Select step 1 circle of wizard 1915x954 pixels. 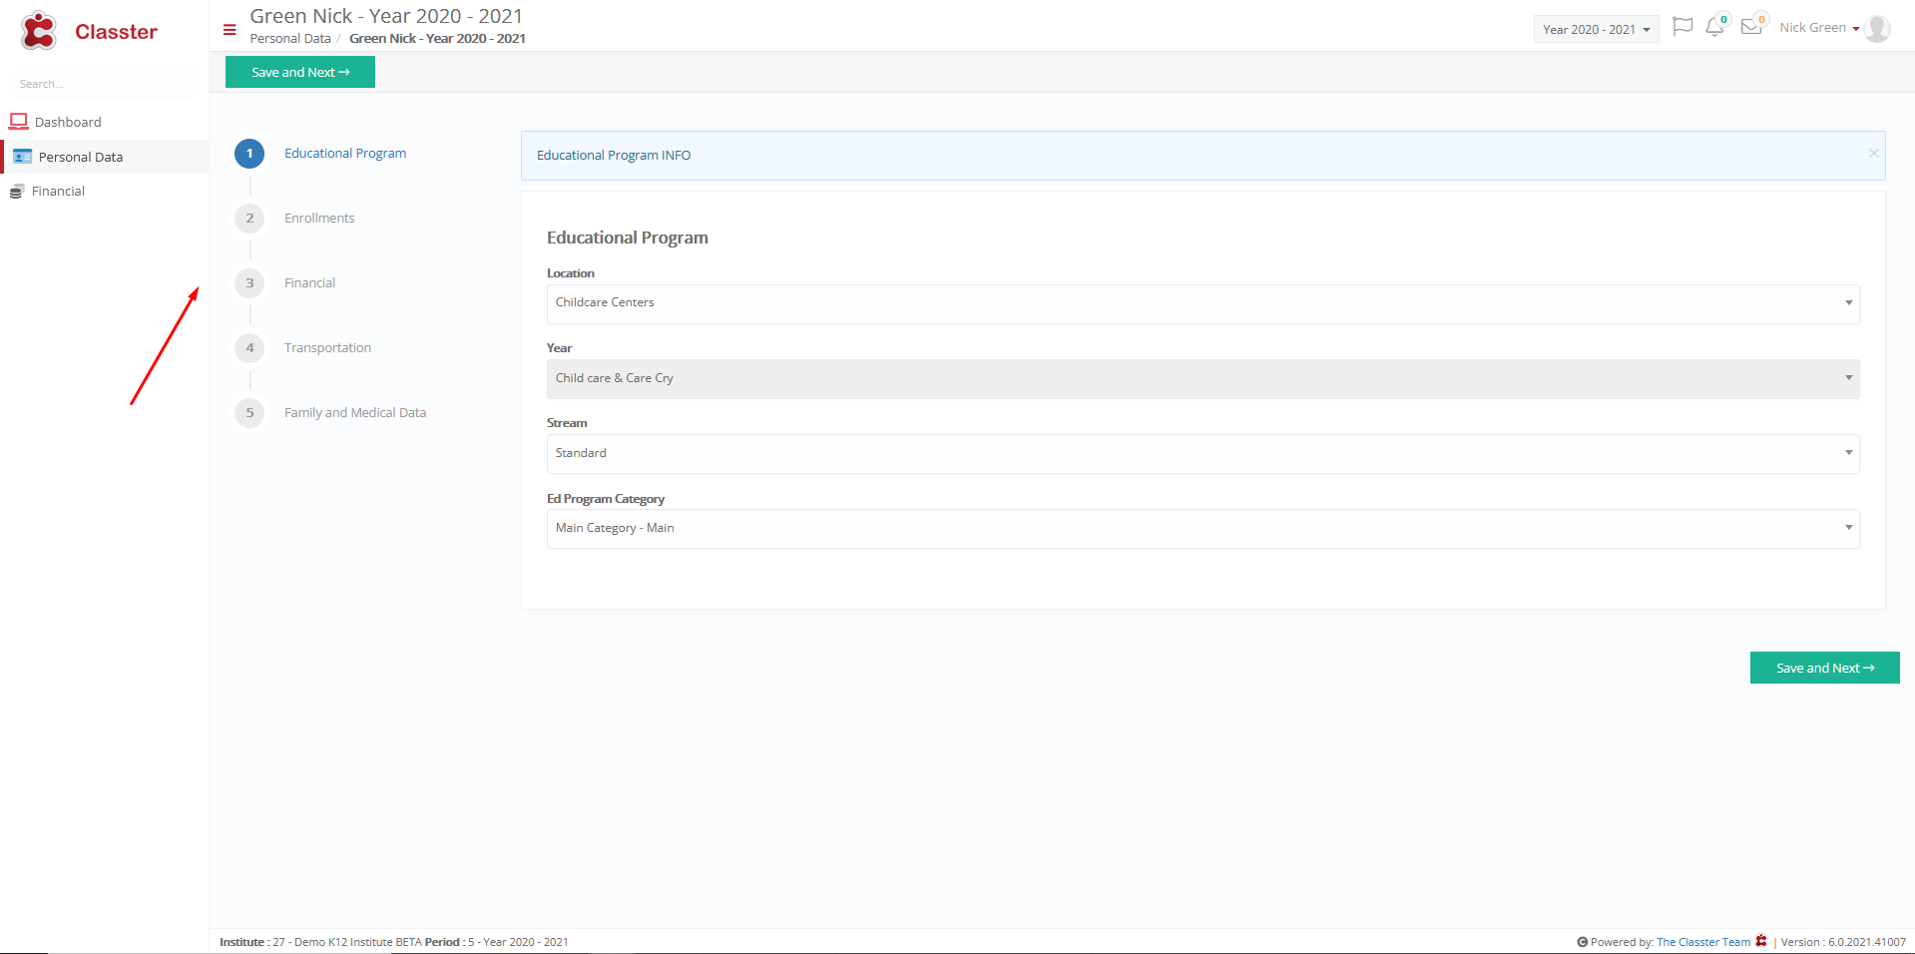tap(249, 154)
